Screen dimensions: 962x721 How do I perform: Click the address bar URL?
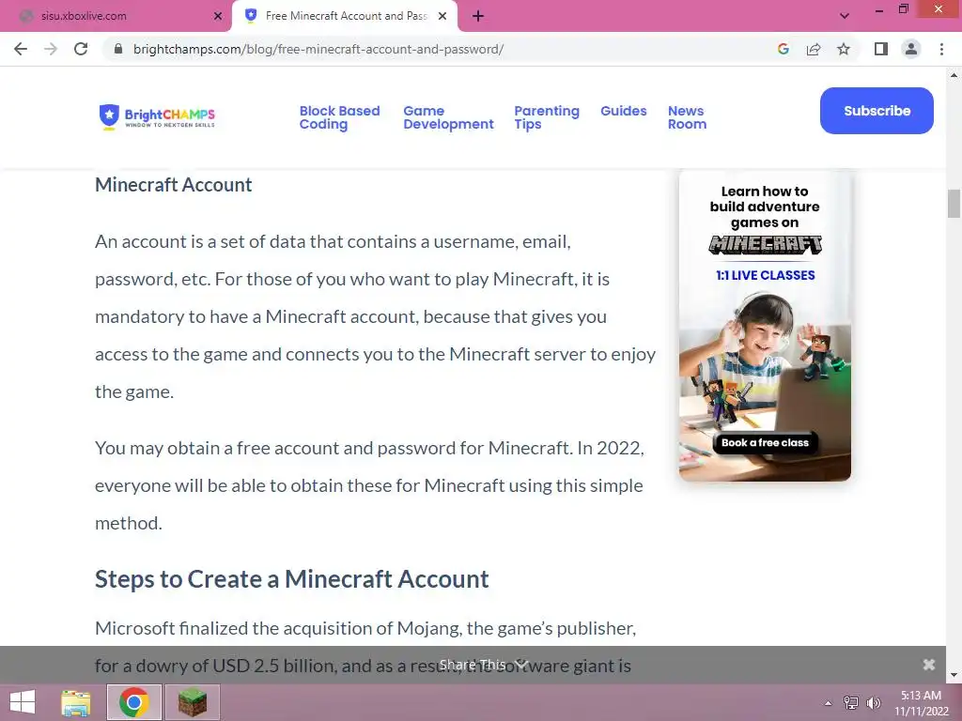[x=318, y=49]
